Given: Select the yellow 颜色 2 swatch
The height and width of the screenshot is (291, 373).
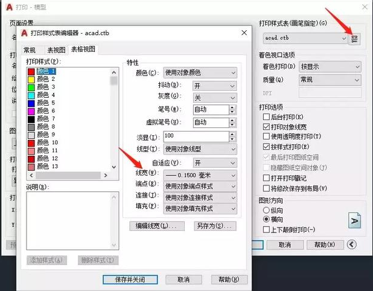Looking at the screenshot, I should pyautogui.click(x=31, y=79).
